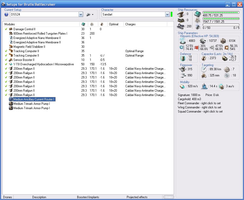244x200 pixels.
Task: Click the CPU usage bar 489.75 / 531.25
Action: tap(221, 12)
